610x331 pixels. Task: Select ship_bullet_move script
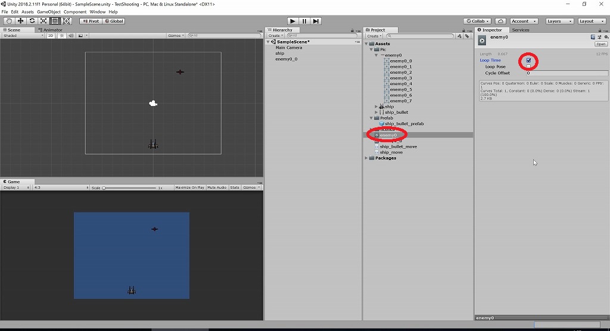[x=399, y=146]
